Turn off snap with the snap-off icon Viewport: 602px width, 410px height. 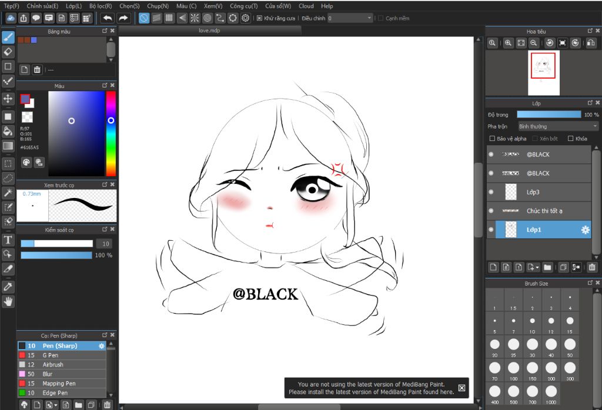[144, 18]
